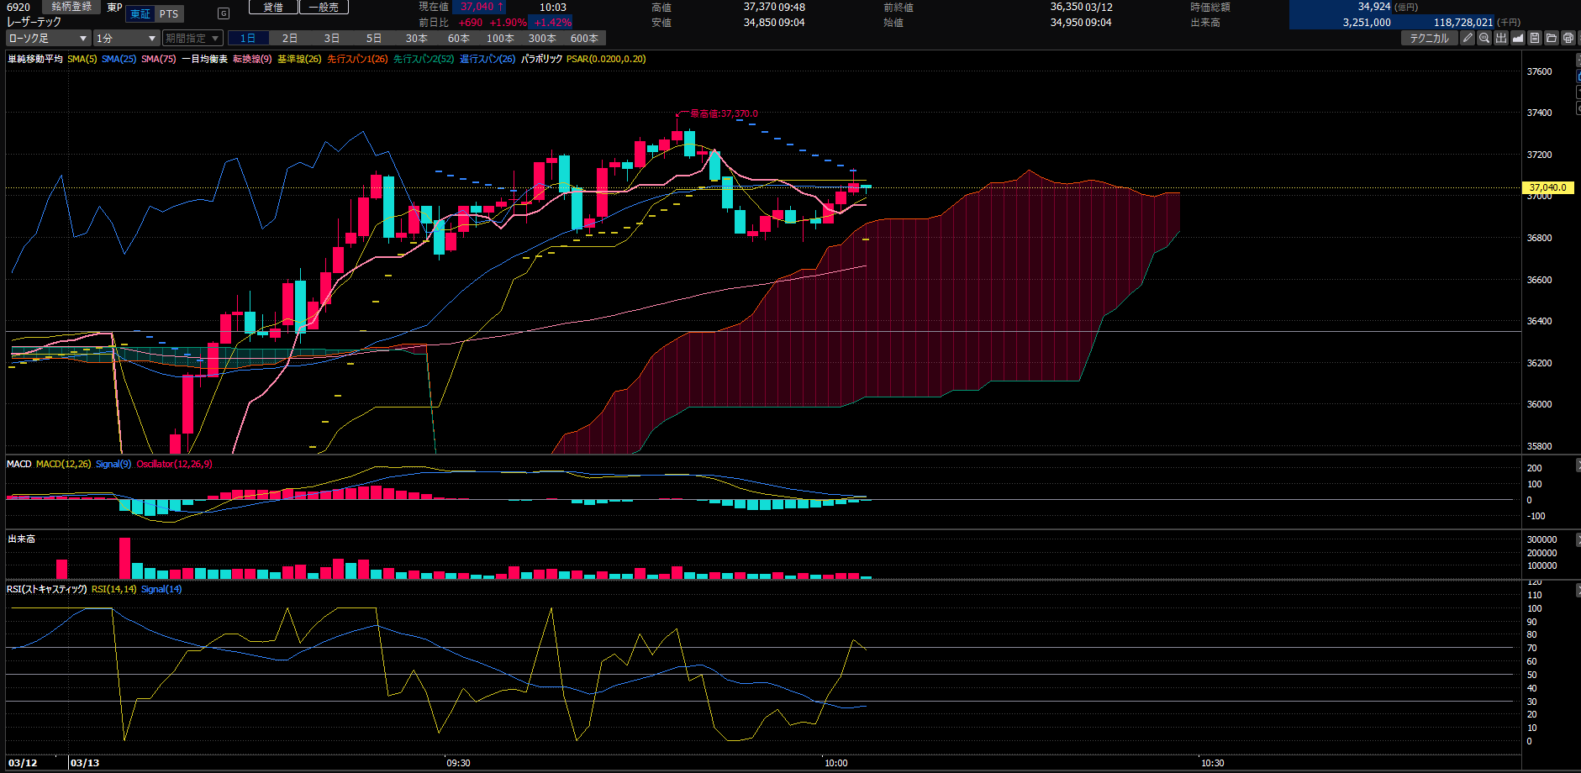This screenshot has width=1581, height=773.
Task: Open the ローソク足 chart type dropdown
Action: 48,39
